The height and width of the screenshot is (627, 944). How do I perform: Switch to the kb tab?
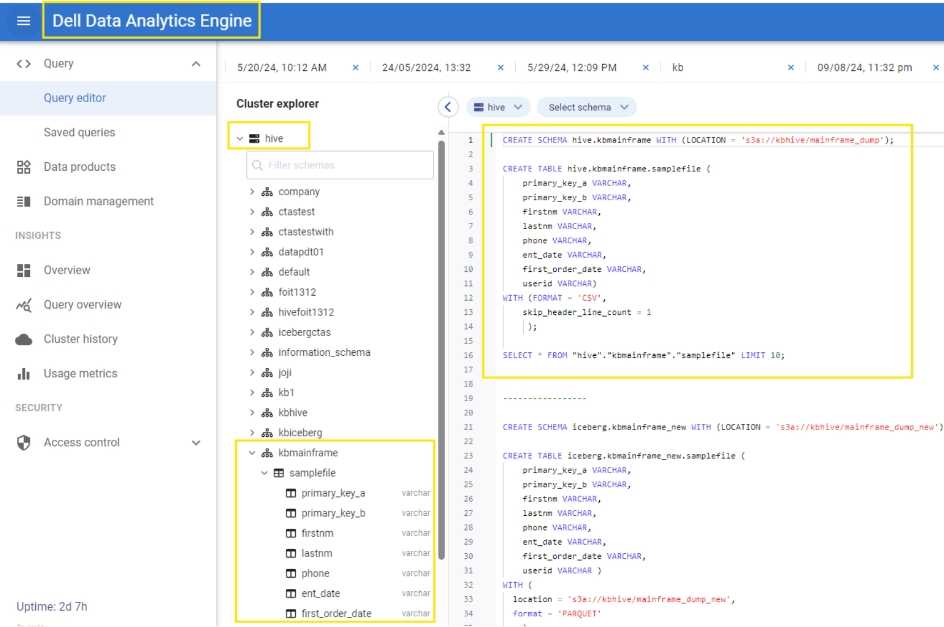678,68
